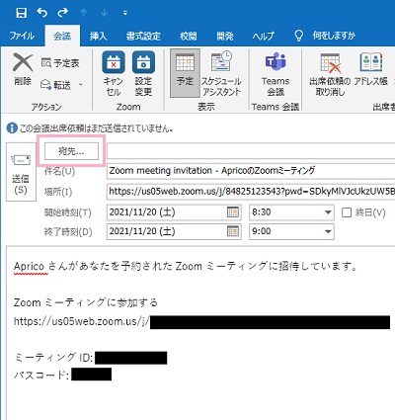Click the us05web.zoom.us link in message body
Viewport: 395px width, 420px height.
(82, 321)
